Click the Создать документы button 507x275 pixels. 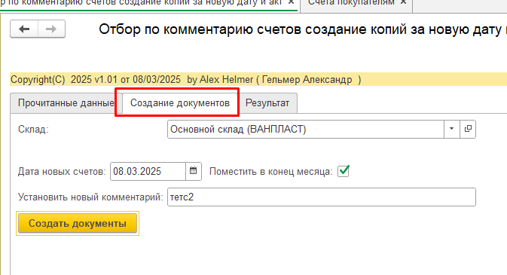click(x=78, y=223)
